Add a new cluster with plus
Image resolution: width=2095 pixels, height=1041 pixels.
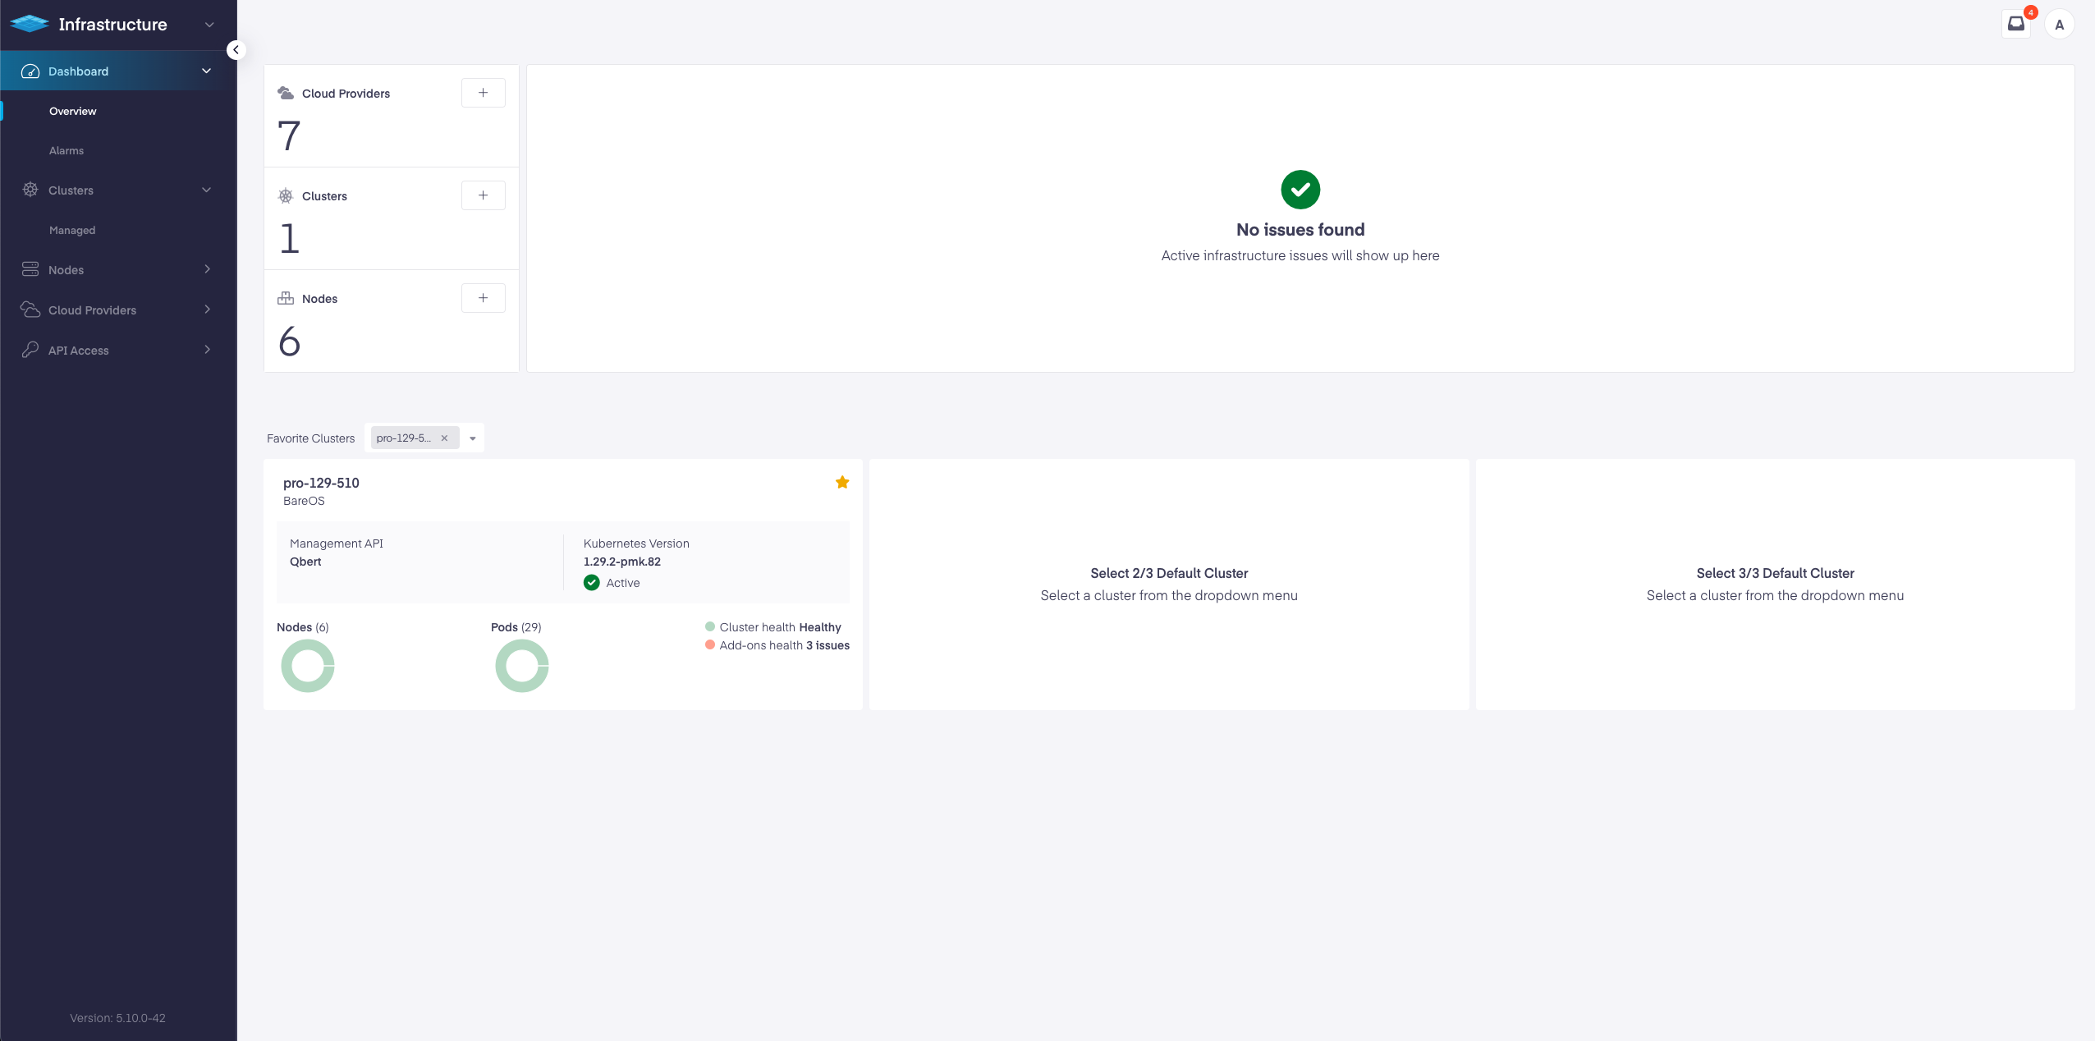click(x=483, y=195)
